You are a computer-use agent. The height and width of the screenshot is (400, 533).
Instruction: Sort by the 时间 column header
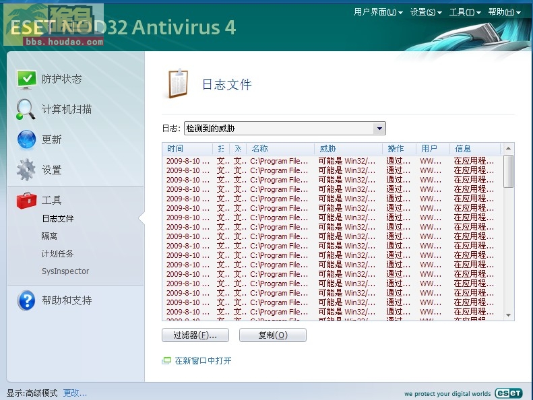pyautogui.click(x=187, y=149)
